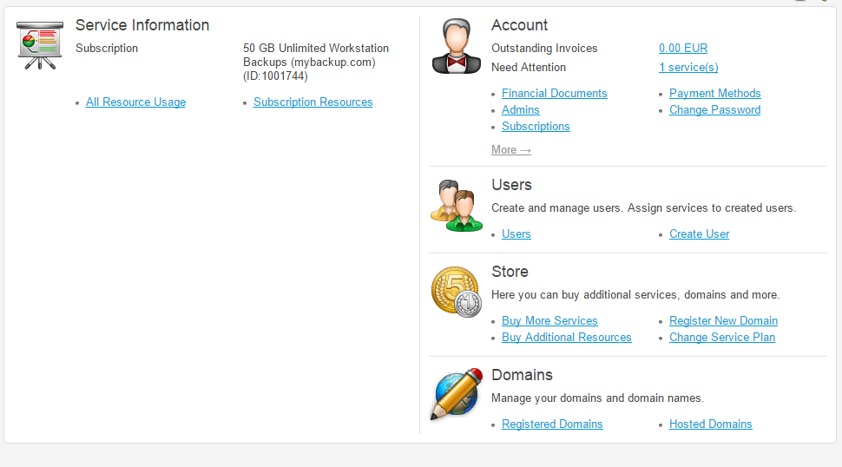
Task: Click the Domains globe and pencil icon
Action: point(457,394)
